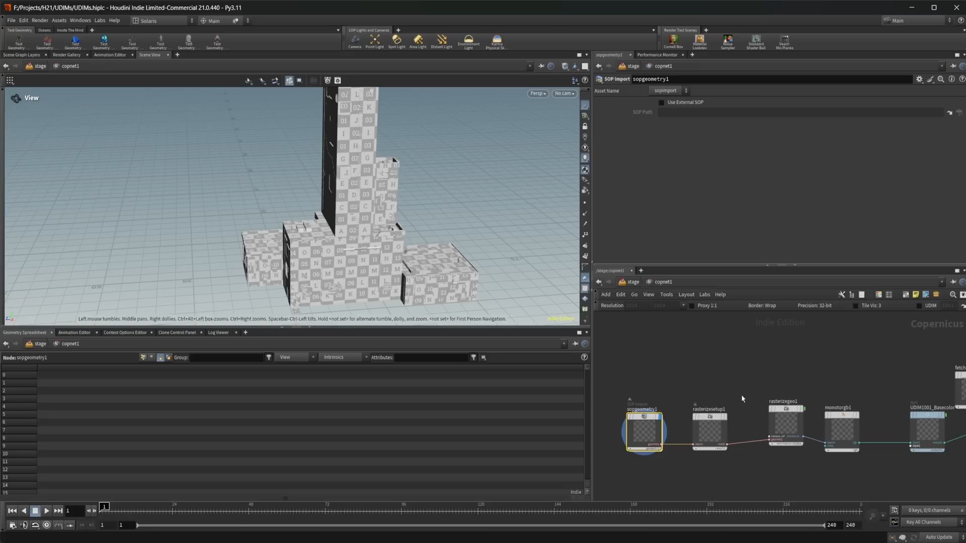The image size is (966, 543).
Task: Click the Material Lookdev shelf tool
Action: 699,42
